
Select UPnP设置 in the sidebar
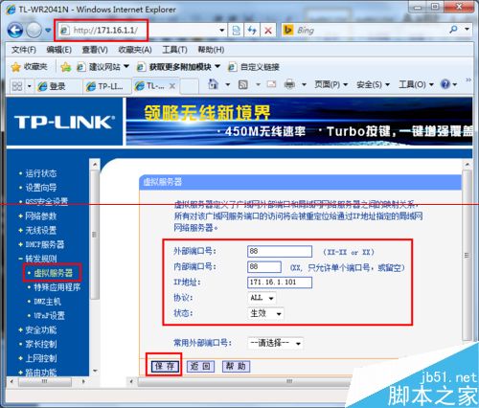(x=49, y=316)
